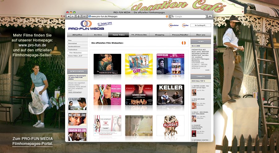Open the Google search engine magnifier dropdown
Viewport: 279px width, 153px height.
coord(173,16)
